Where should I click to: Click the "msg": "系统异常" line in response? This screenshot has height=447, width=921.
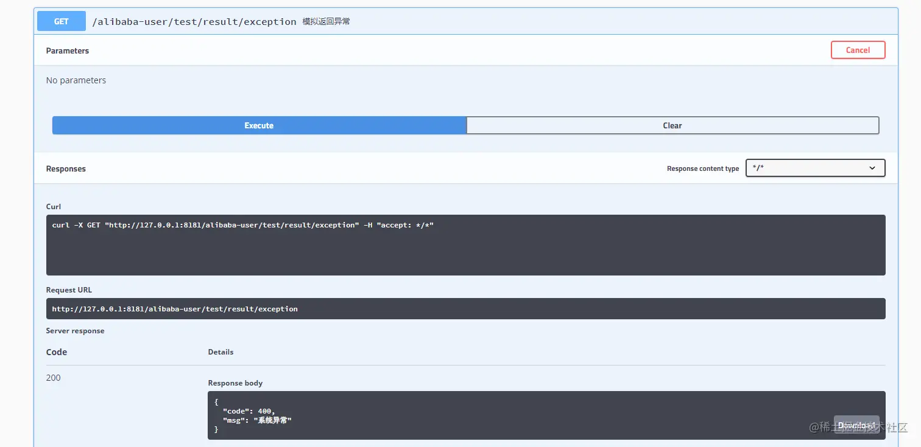pyautogui.click(x=257, y=420)
